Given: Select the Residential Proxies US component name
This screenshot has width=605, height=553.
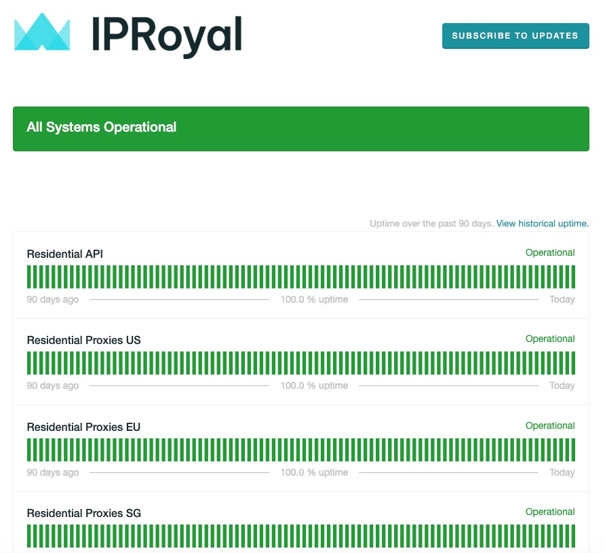Looking at the screenshot, I should point(83,340).
